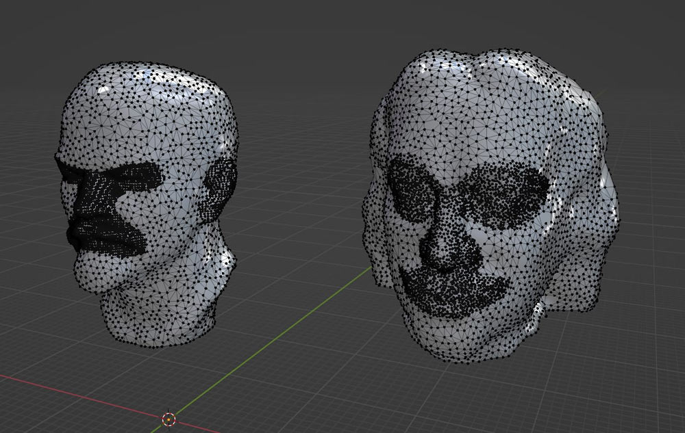Click the 3D cursor at the world origin
This screenshot has height=433, width=685.
169,419
